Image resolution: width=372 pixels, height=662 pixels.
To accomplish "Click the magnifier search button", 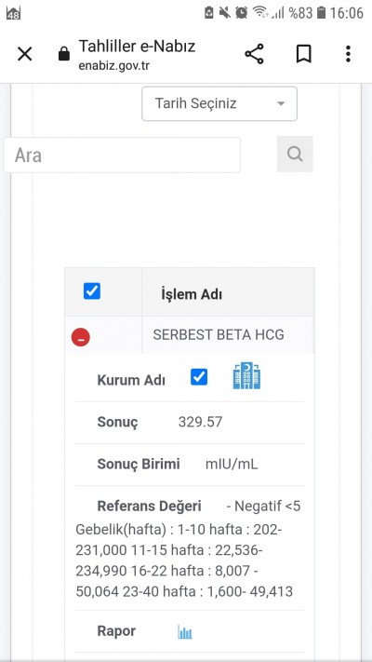I will point(295,155).
